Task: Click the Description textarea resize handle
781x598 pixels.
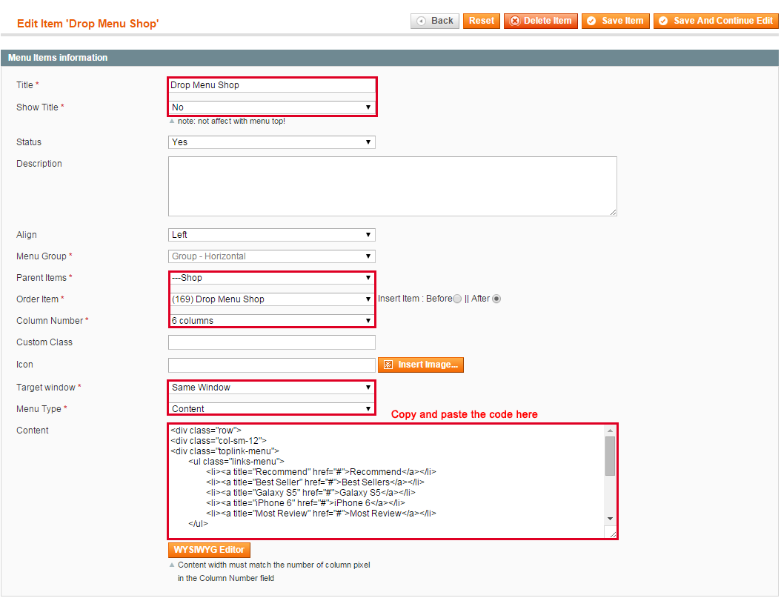Action: tap(613, 213)
